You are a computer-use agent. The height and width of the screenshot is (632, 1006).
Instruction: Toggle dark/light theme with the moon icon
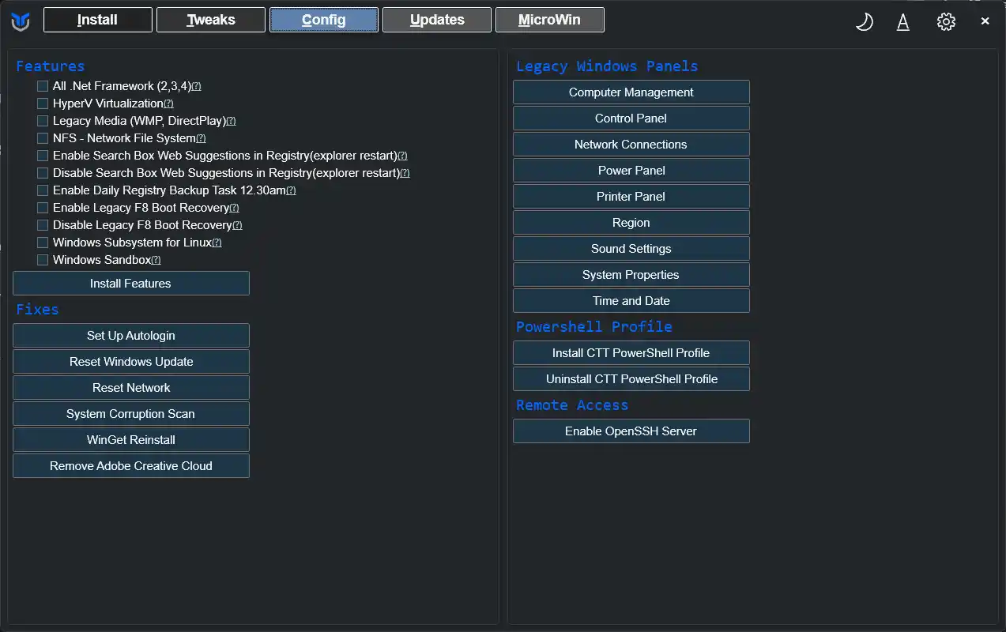(x=865, y=21)
